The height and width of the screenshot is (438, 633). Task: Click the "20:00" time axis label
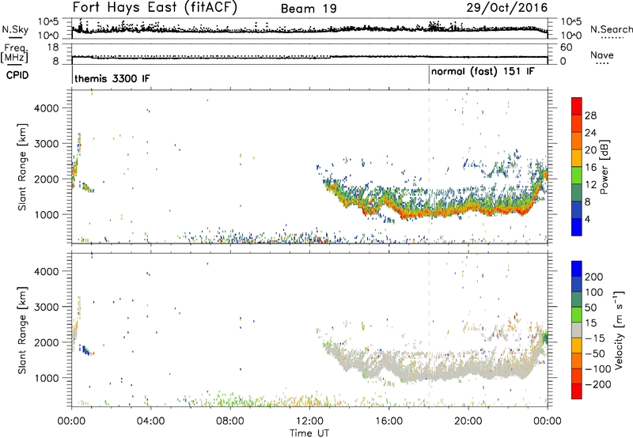(x=468, y=421)
